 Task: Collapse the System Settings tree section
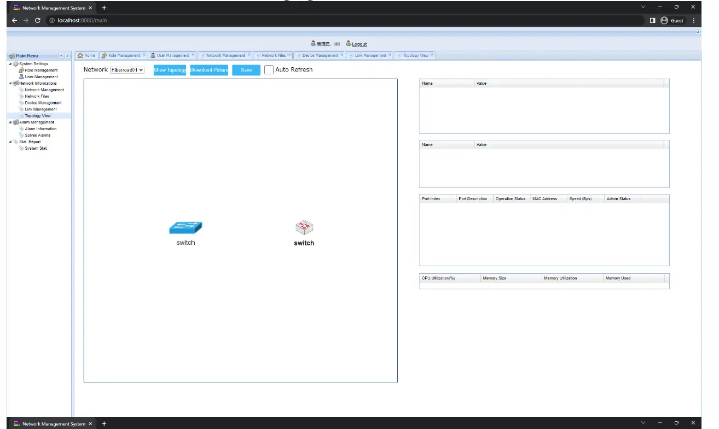[x=10, y=63]
